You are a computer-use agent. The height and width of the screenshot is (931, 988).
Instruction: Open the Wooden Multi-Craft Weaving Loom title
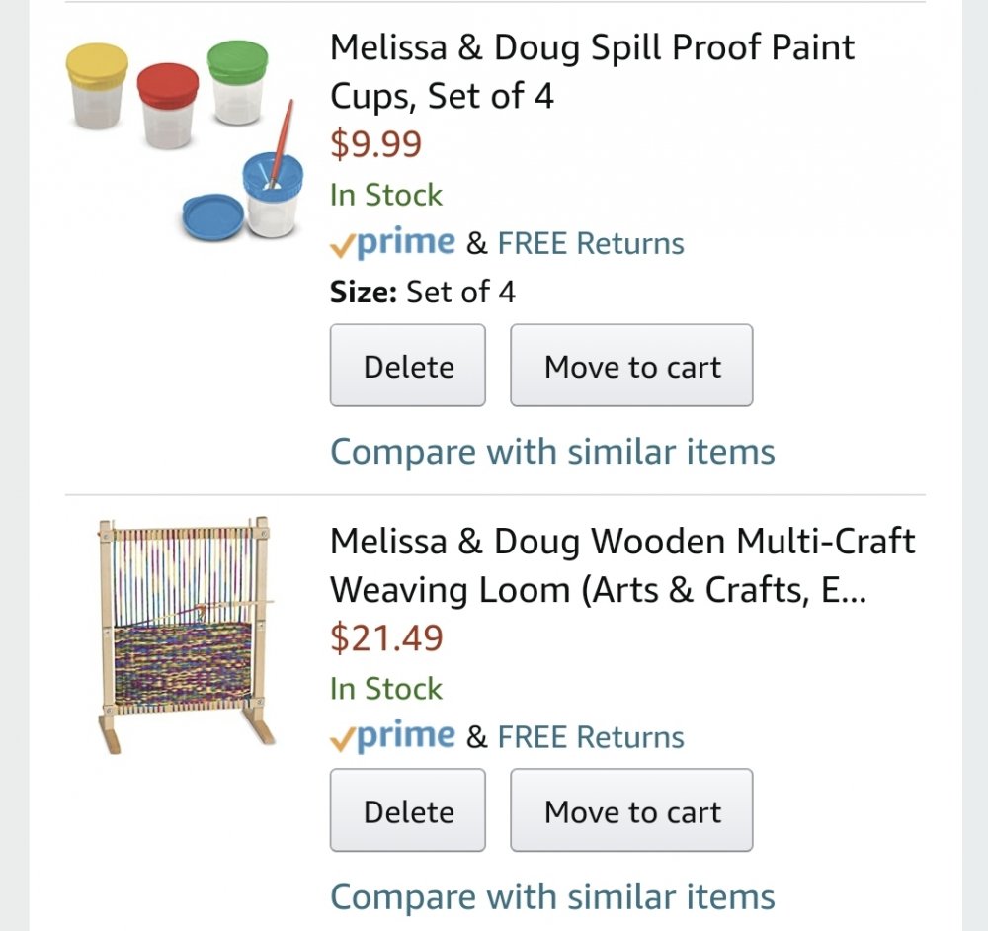[622, 565]
